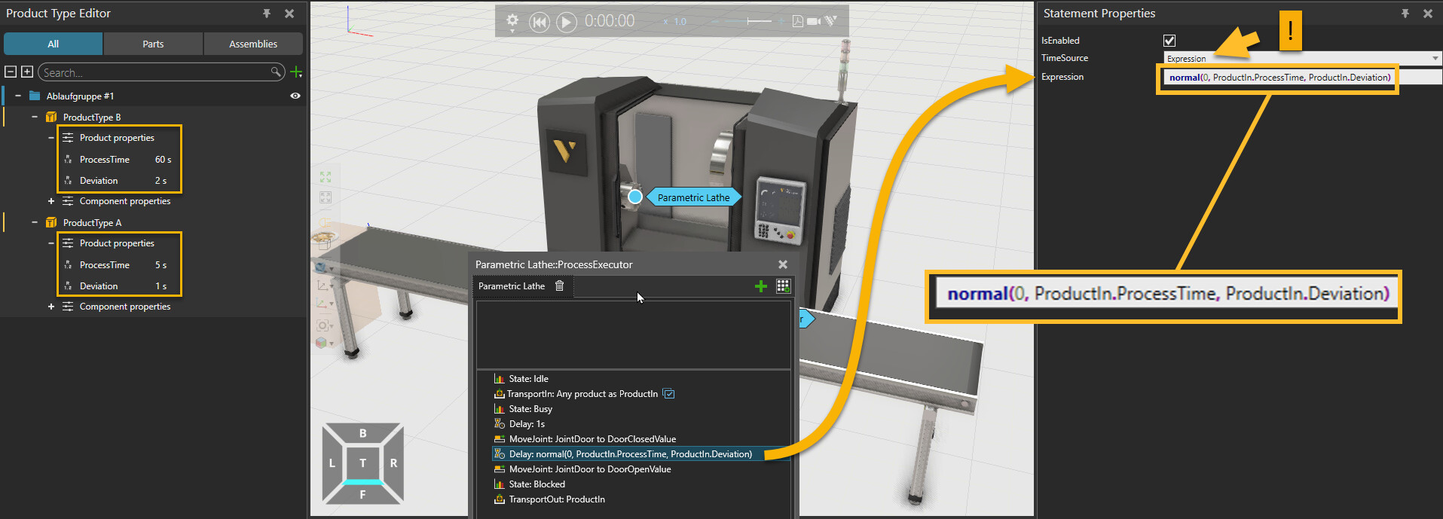Image resolution: width=1443 pixels, height=519 pixels.
Task: Click the green plus in ProcessExecutor
Action: [761, 286]
